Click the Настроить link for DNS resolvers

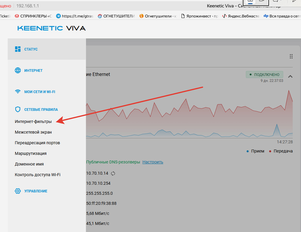[153, 162]
